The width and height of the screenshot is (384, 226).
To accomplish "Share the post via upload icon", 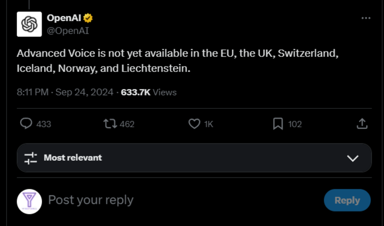I will (x=362, y=123).
